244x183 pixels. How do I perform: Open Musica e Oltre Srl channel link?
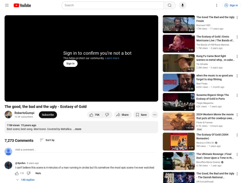205,143
